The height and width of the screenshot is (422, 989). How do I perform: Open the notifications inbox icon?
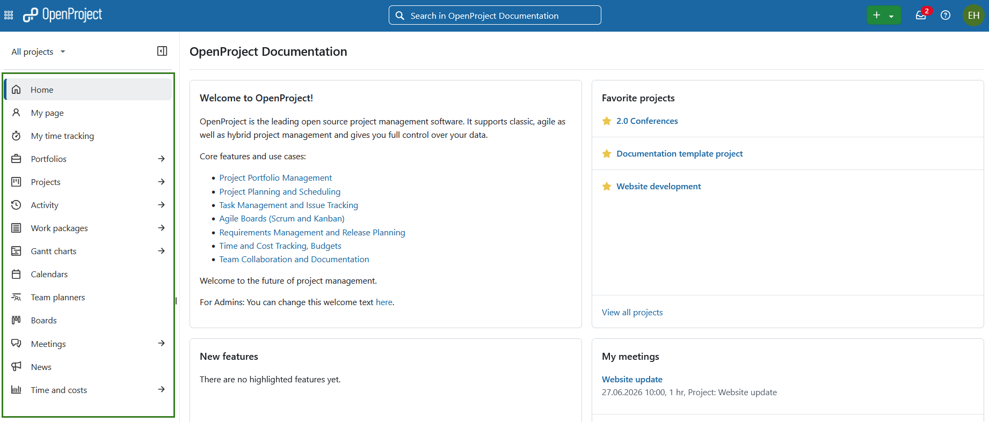point(921,16)
